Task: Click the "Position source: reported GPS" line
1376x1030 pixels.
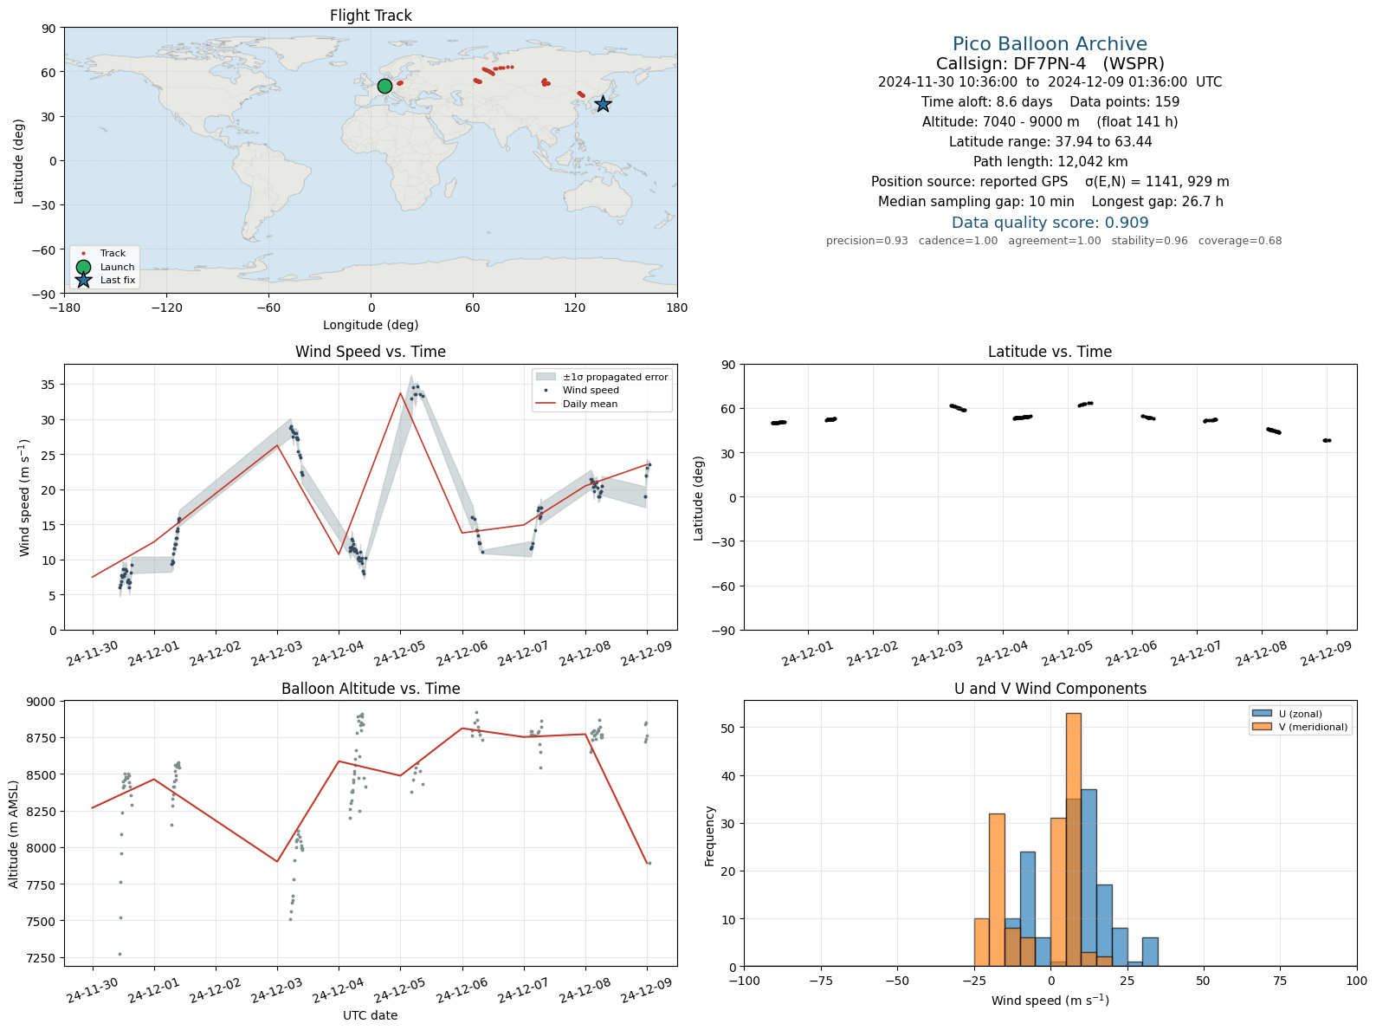Action: tap(1050, 182)
